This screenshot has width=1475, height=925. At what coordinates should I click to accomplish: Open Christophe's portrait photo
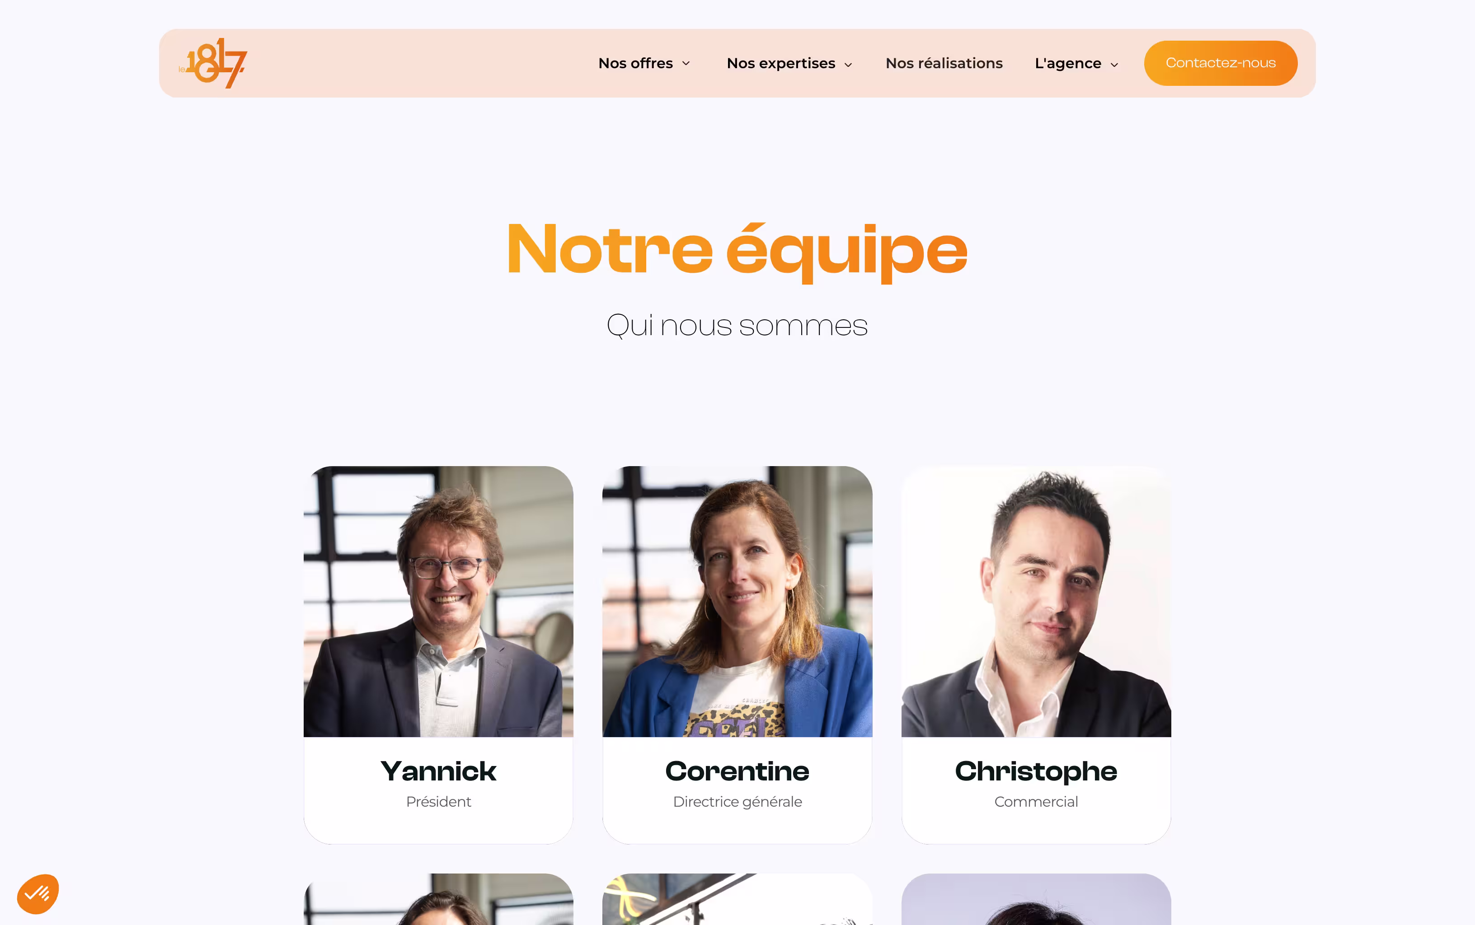click(1036, 601)
